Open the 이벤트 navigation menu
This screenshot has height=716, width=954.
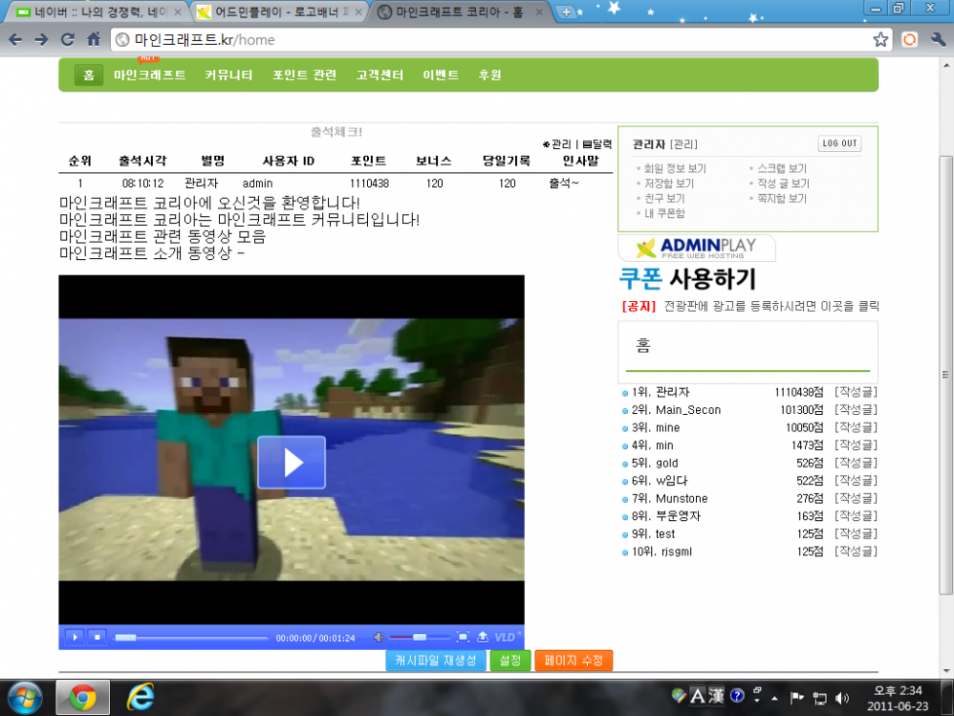pyautogui.click(x=440, y=75)
